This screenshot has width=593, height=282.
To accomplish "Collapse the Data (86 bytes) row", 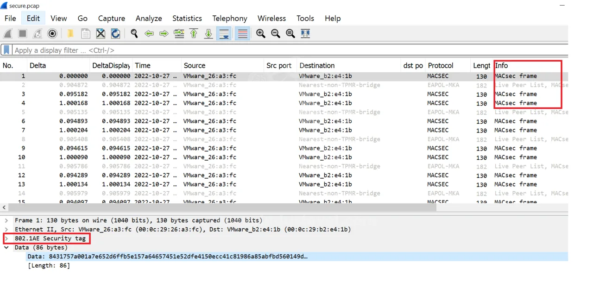I will click(x=6, y=247).
